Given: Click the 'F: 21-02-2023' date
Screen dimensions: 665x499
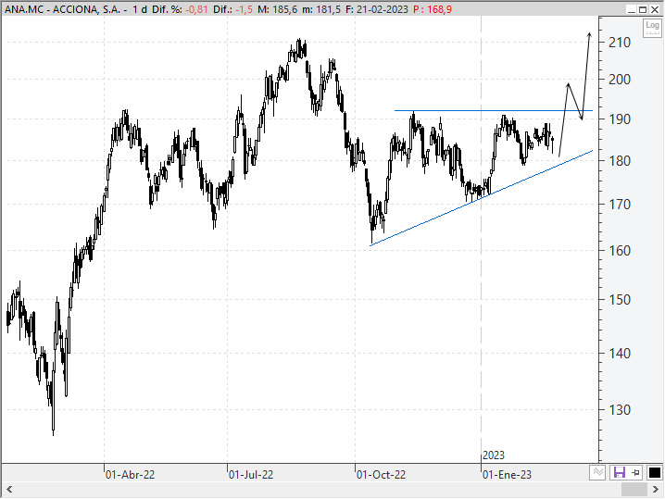Looking at the screenshot, I should 377,9.
